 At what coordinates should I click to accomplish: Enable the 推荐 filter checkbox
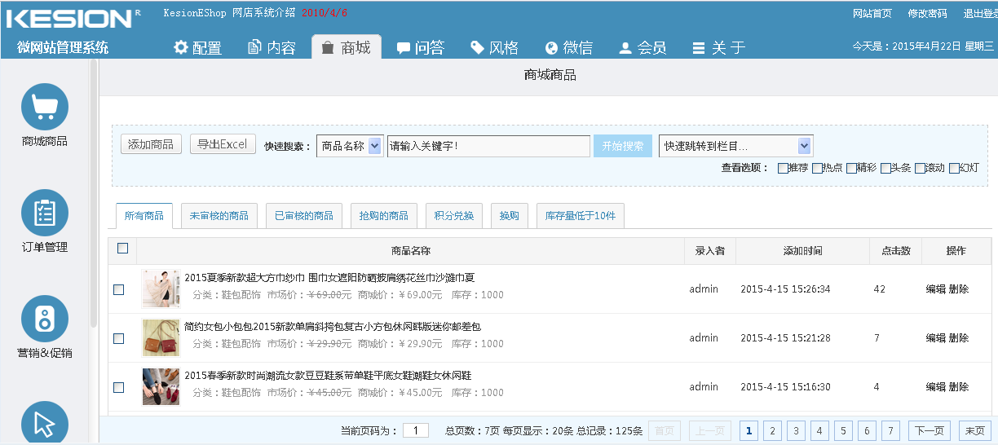click(x=783, y=169)
